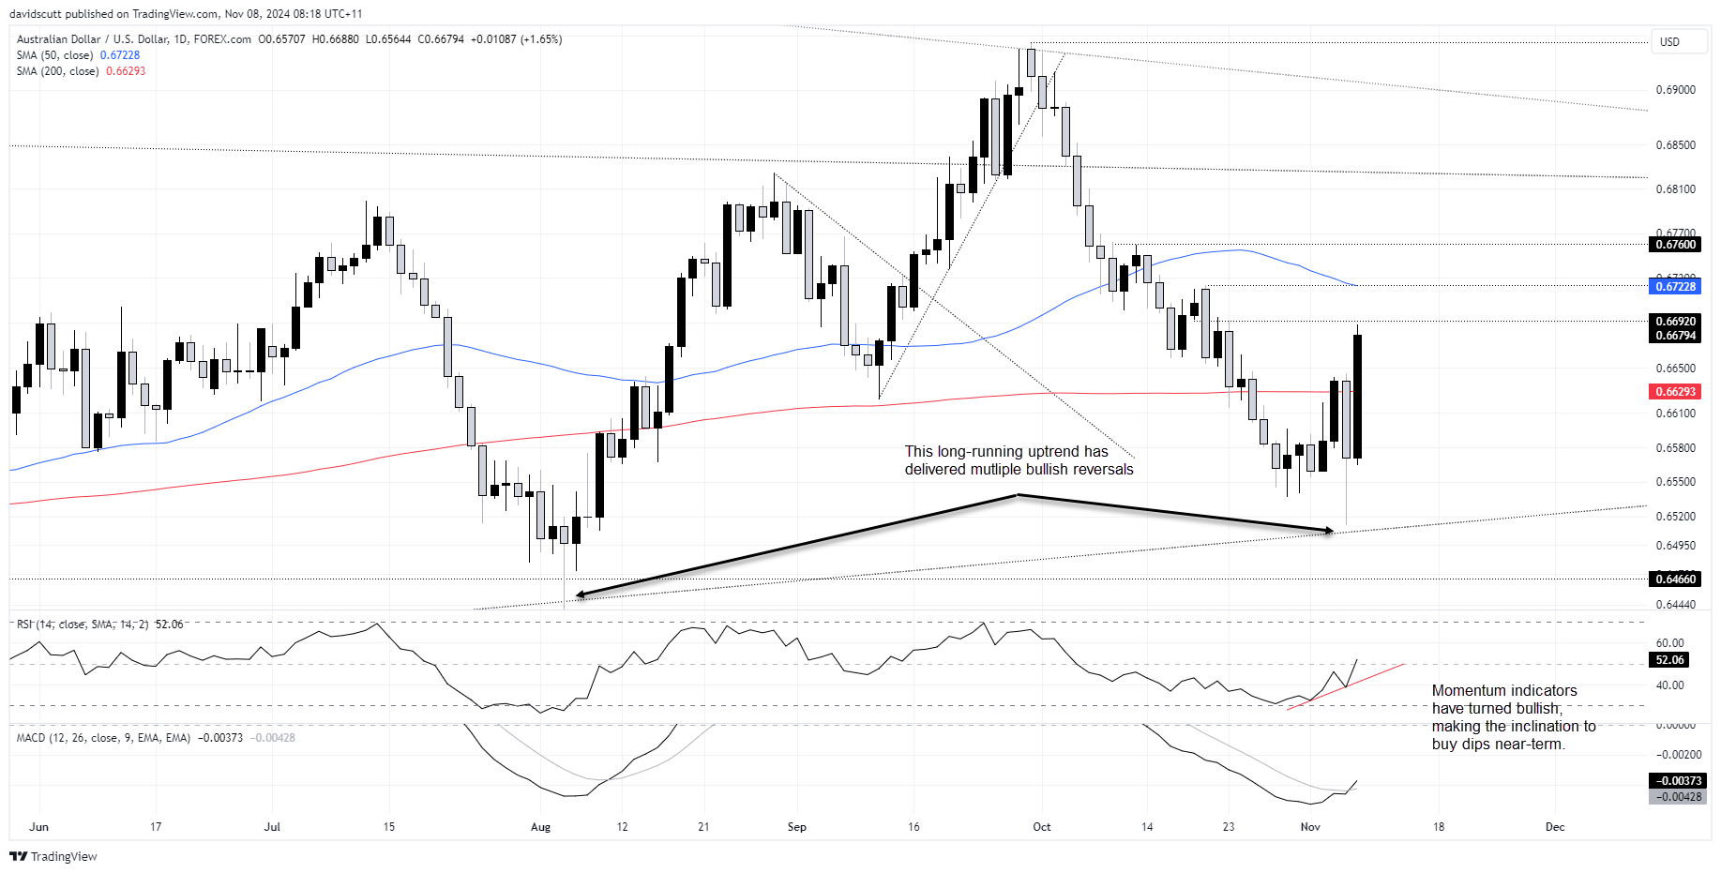Click the 0.65500 price axis label
The width and height of the screenshot is (1721, 873).
click(x=1675, y=482)
